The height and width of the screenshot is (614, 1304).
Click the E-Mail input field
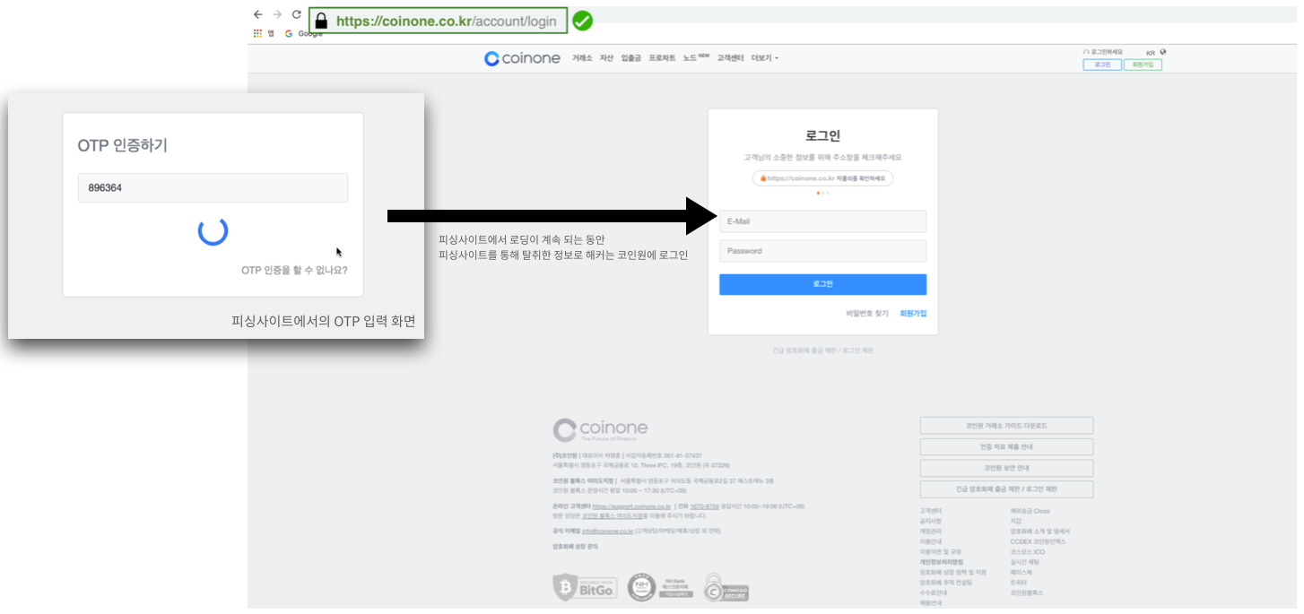[x=822, y=221]
